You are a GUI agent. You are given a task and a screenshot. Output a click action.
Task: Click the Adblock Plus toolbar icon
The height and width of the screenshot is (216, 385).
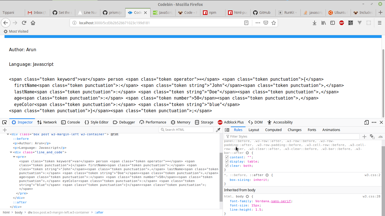pyautogui.click(x=342, y=23)
